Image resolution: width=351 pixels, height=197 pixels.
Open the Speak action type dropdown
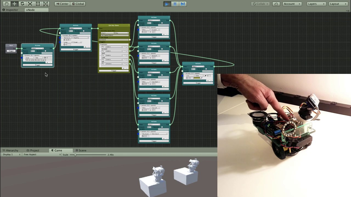[x=30, y=58]
